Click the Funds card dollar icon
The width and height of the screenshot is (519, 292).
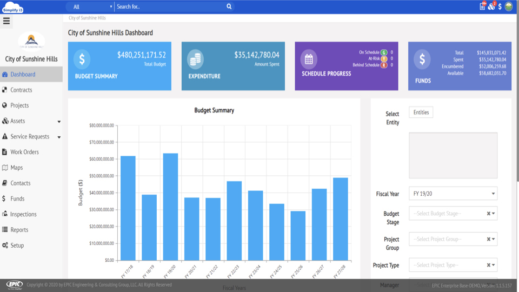tap(422, 59)
